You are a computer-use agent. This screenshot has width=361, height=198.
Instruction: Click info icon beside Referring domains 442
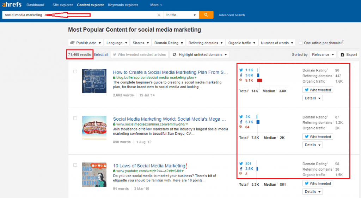pyautogui.click(x=333, y=75)
